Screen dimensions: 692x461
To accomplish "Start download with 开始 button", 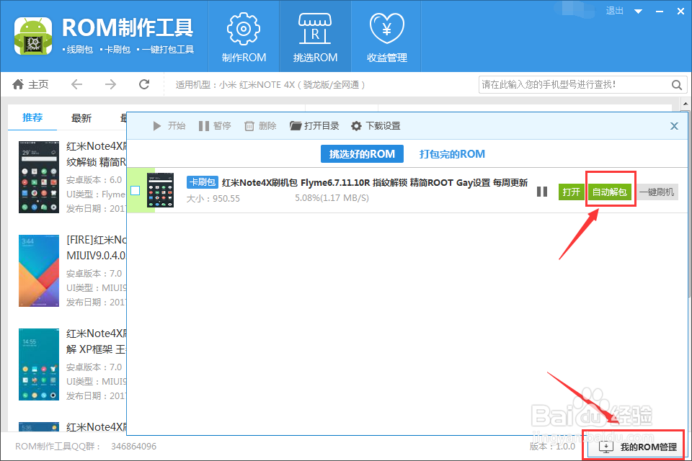I will [x=169, y=126].
